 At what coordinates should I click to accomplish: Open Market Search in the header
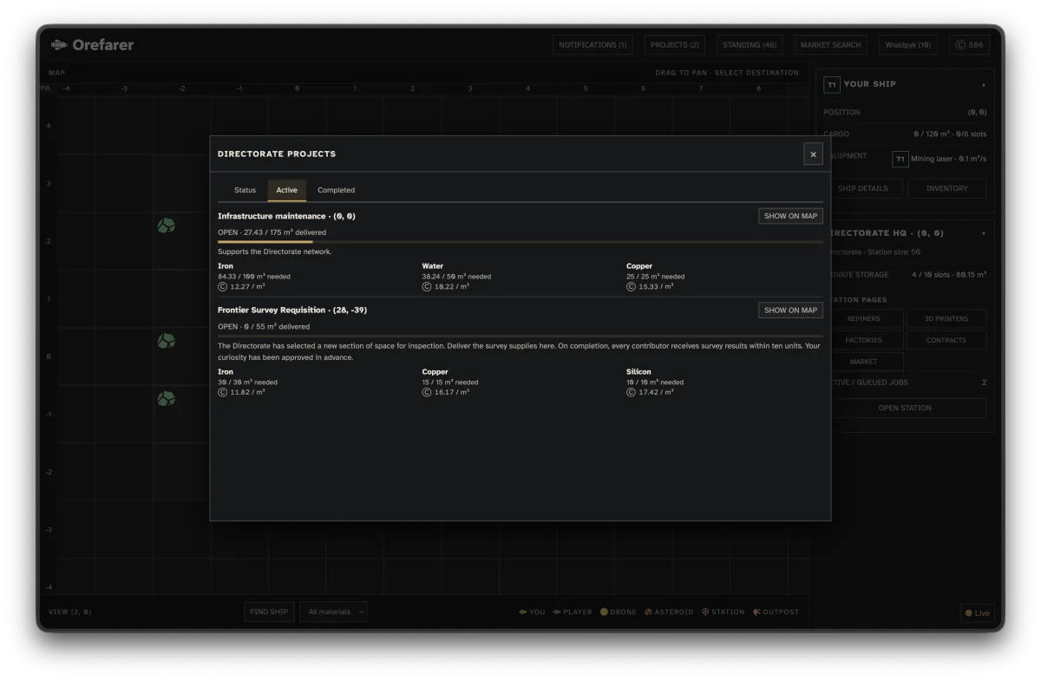pyautogui.click(x=831, y=45)
